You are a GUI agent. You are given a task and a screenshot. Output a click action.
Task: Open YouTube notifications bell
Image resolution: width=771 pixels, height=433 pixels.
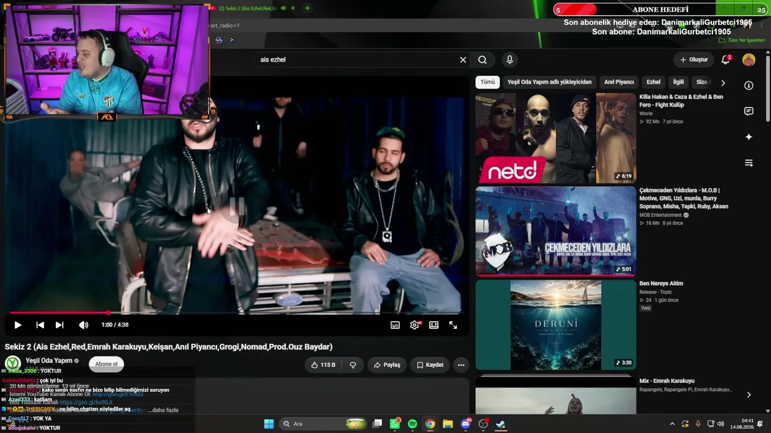(x=726, y=60)
